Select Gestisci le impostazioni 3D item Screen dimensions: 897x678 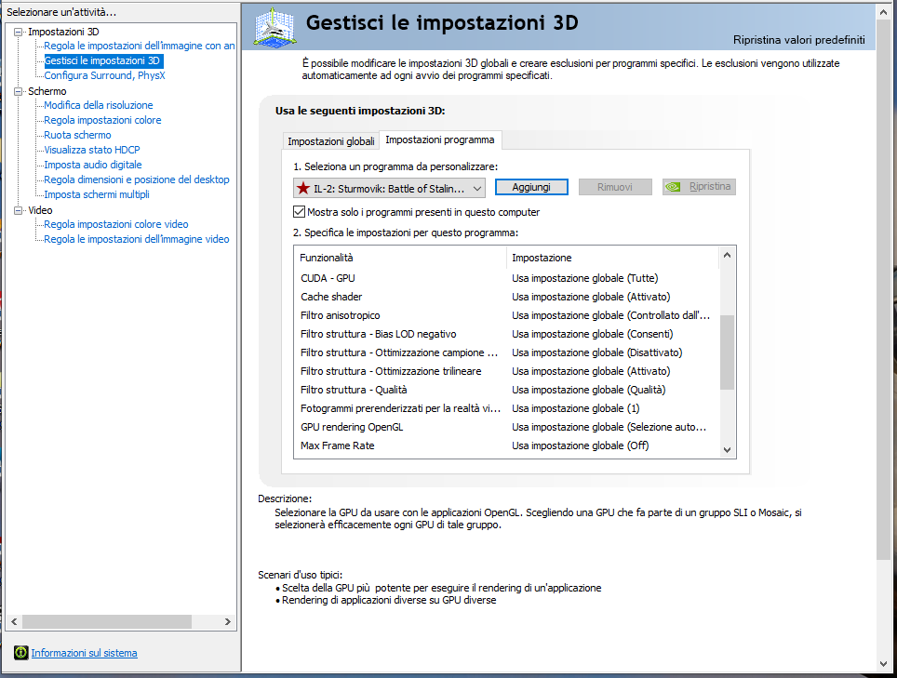pyautogui.click(x=102, y=60)
